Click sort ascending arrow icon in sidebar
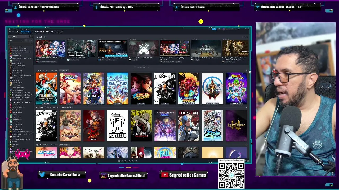 26,41
